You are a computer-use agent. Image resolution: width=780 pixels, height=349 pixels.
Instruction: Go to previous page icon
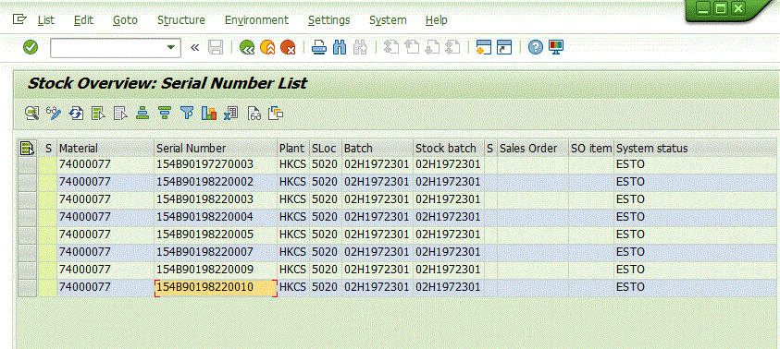click(413, 47)
